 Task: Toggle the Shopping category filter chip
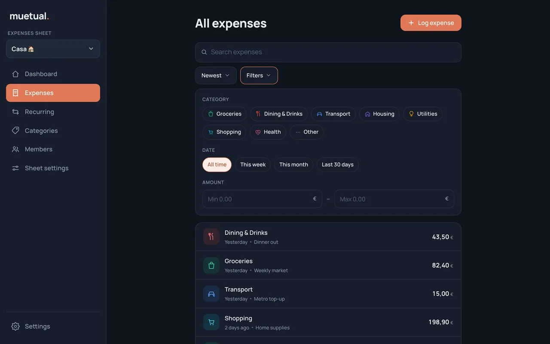tap(224, 132)
